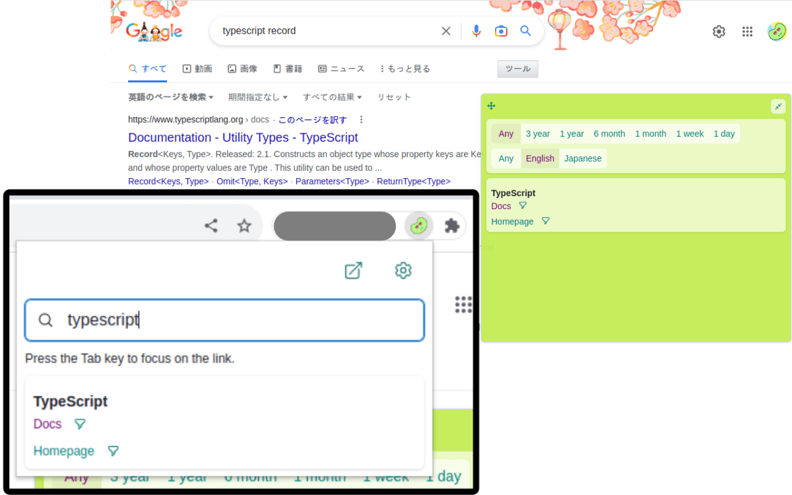Screen dimensions: 792x495
Task: Click リセット filter link
Action: point(394,97)
